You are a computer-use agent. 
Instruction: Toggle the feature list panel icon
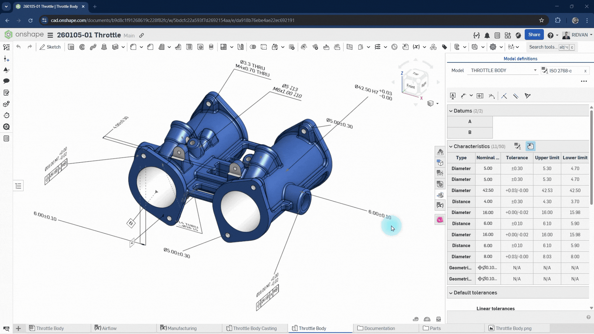tap(18, 186)
